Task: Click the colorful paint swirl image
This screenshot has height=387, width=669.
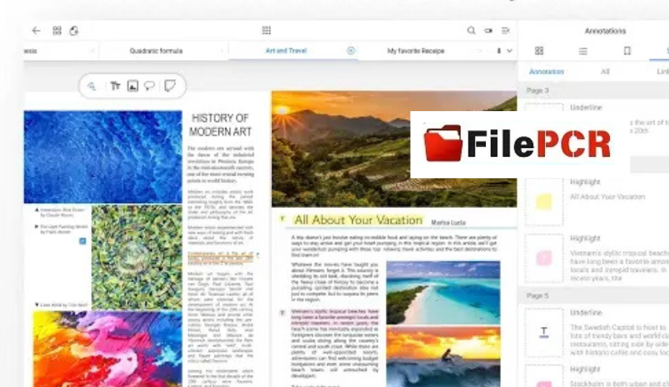Action: coord(107,349)
